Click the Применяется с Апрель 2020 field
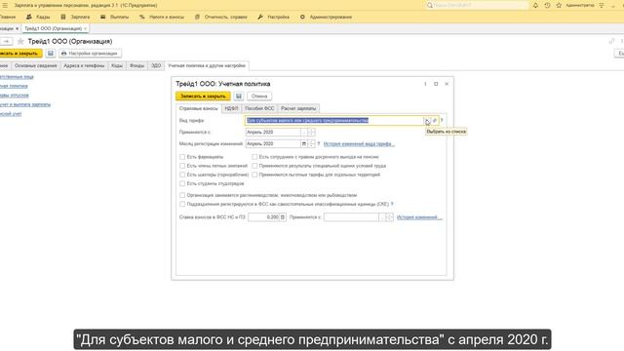 pos(273,133)
